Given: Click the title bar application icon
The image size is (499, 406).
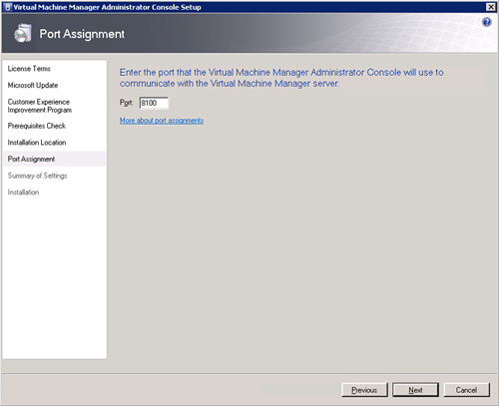Looking at the screenshot, I should (x=8, y=7).
